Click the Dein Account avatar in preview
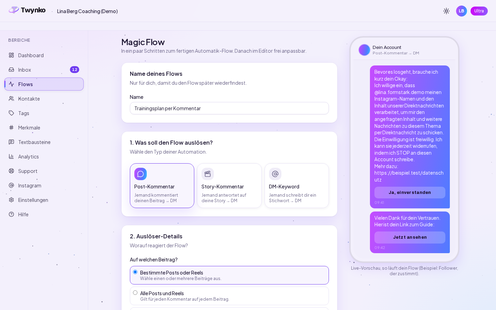Viewport: 496px width, 310px height. coord(364,50)
